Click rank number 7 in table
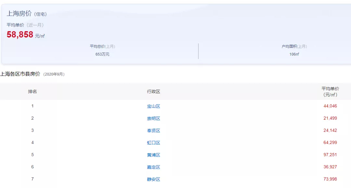The image size is (351, 188). 32,179
